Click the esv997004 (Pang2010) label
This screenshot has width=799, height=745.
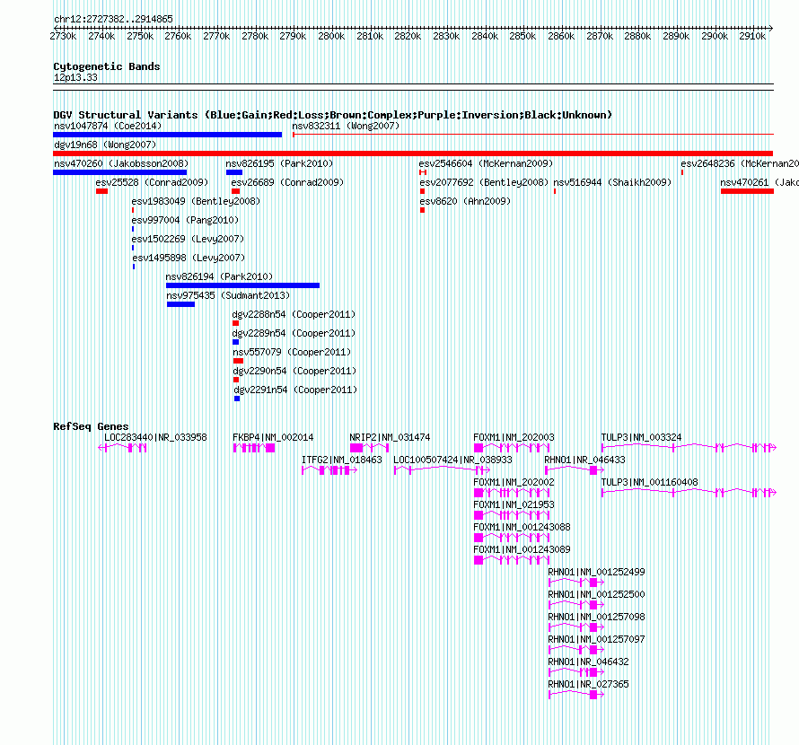click(185, 220)
